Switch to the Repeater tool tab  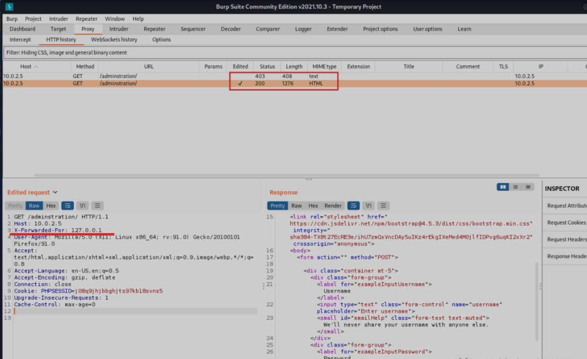155,29
